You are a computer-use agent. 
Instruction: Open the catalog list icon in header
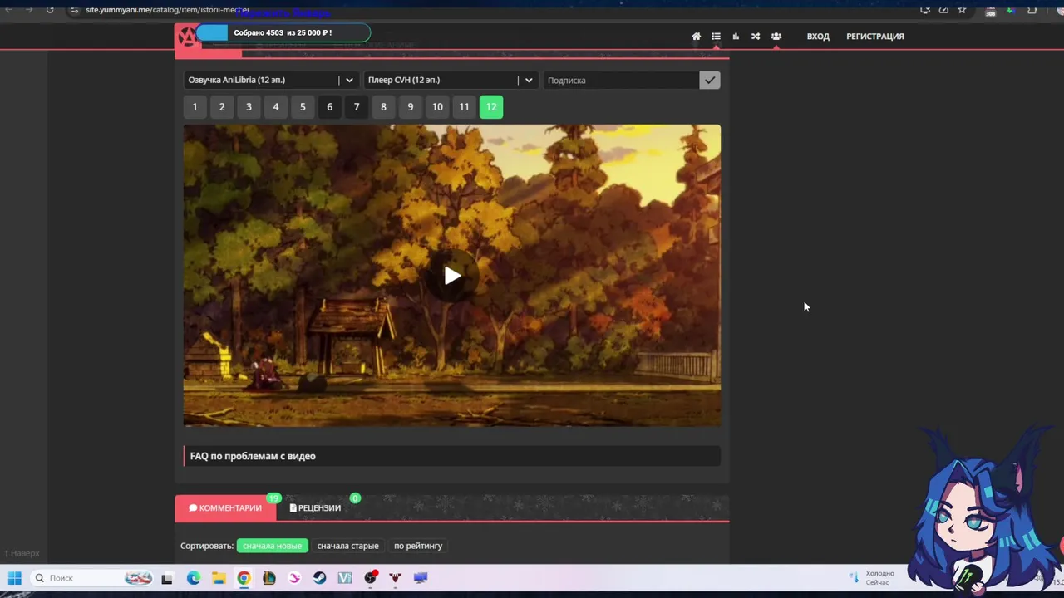[x=716, y=37]
